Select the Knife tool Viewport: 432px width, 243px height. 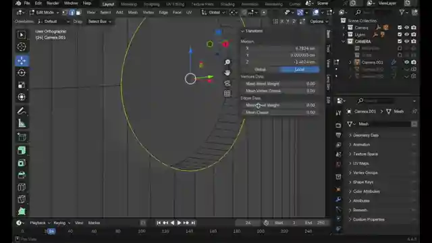pos(22,199)
